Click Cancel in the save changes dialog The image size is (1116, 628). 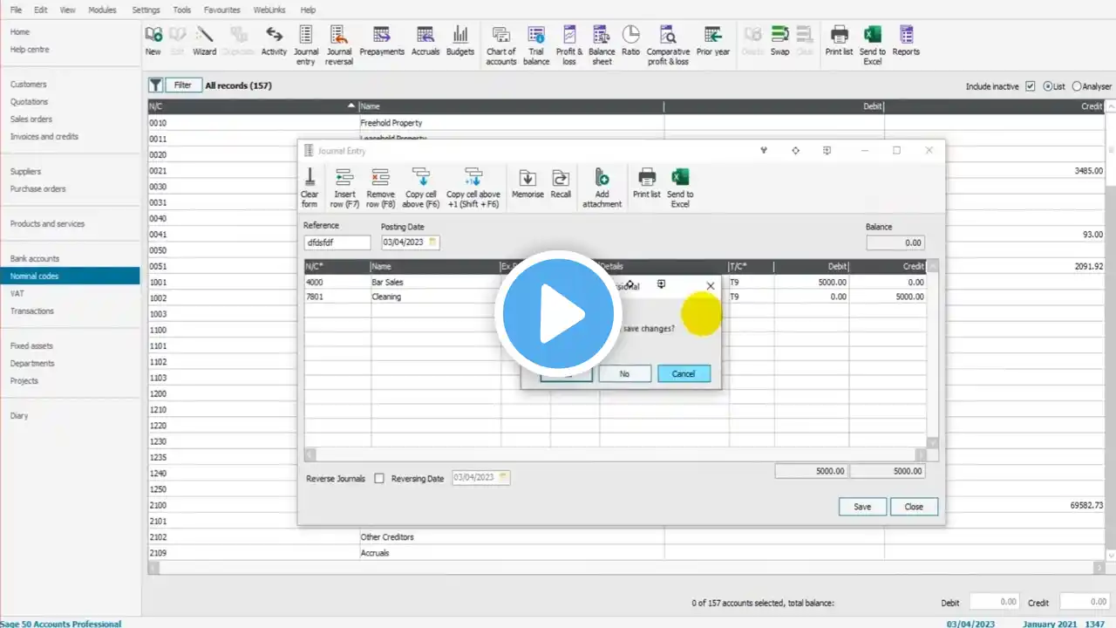[x=684, y=373]
